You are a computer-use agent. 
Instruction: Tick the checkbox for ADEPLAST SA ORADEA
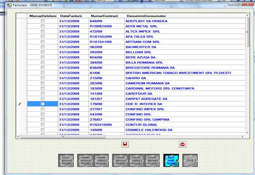coord(43,21)
